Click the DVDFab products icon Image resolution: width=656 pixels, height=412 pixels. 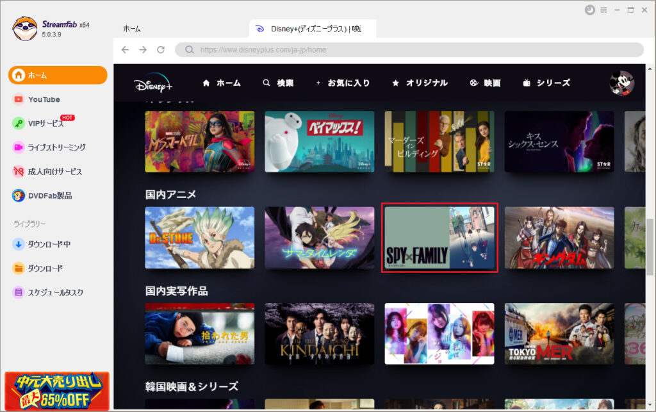pyautogui.click(x=19, y=195)
